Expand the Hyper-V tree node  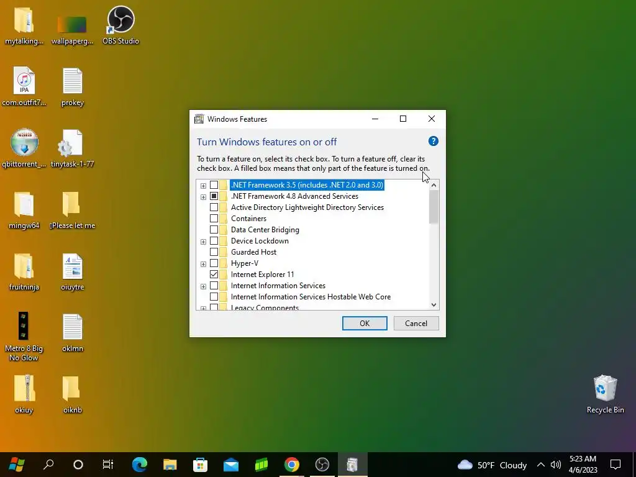click(203, 264)
